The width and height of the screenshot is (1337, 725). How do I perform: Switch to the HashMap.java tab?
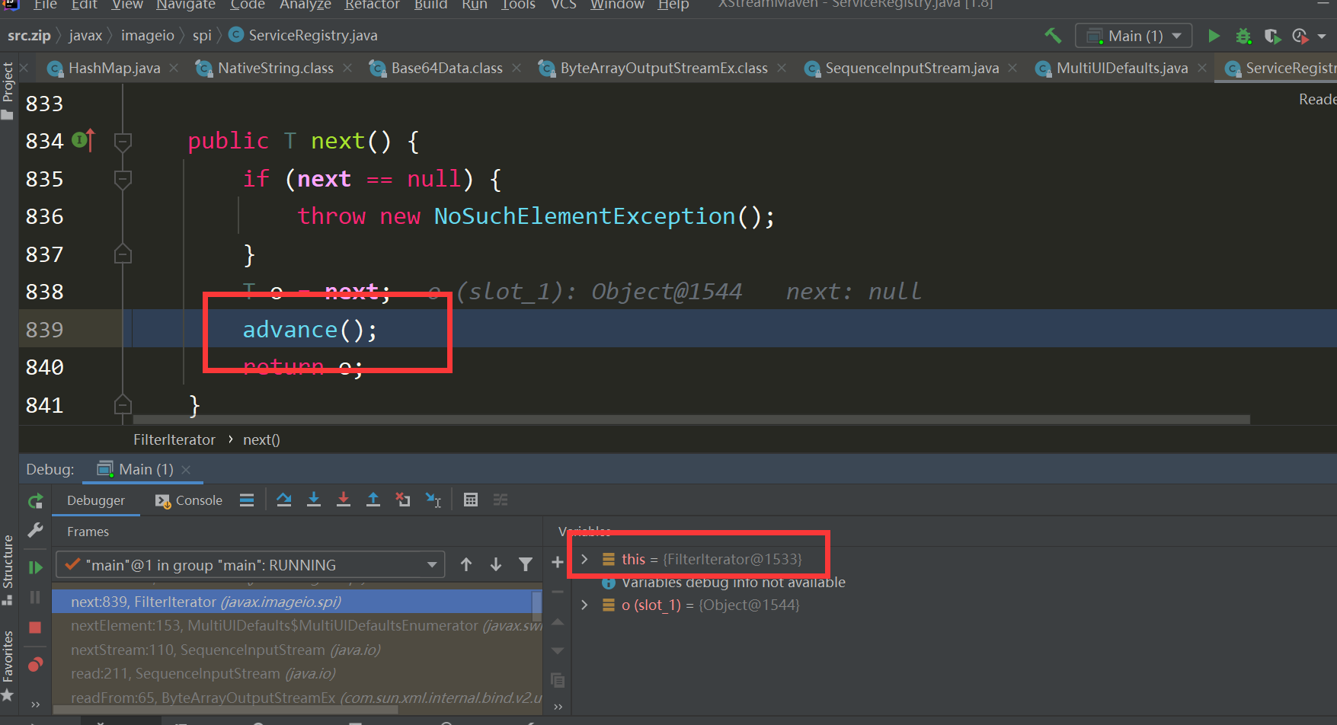point(113,68)
